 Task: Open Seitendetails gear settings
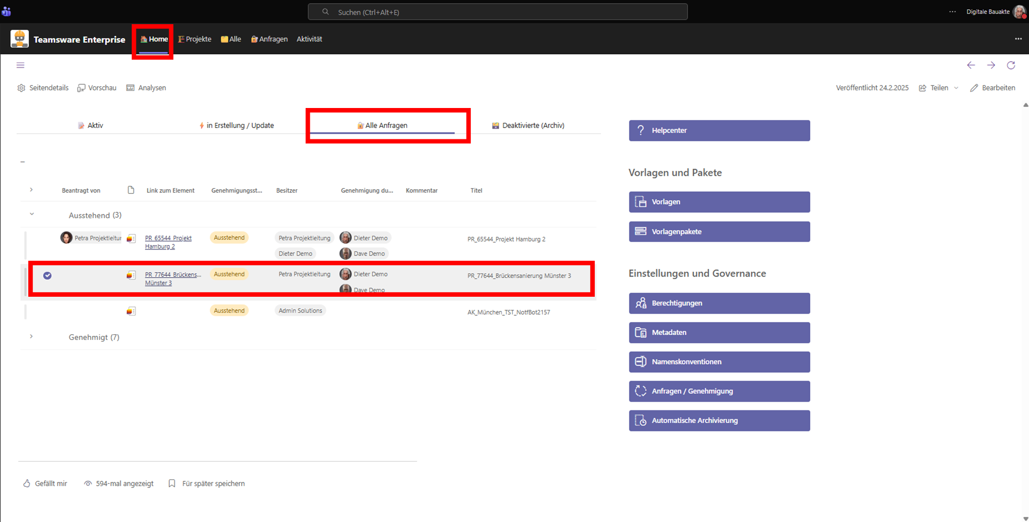point(21,88)
